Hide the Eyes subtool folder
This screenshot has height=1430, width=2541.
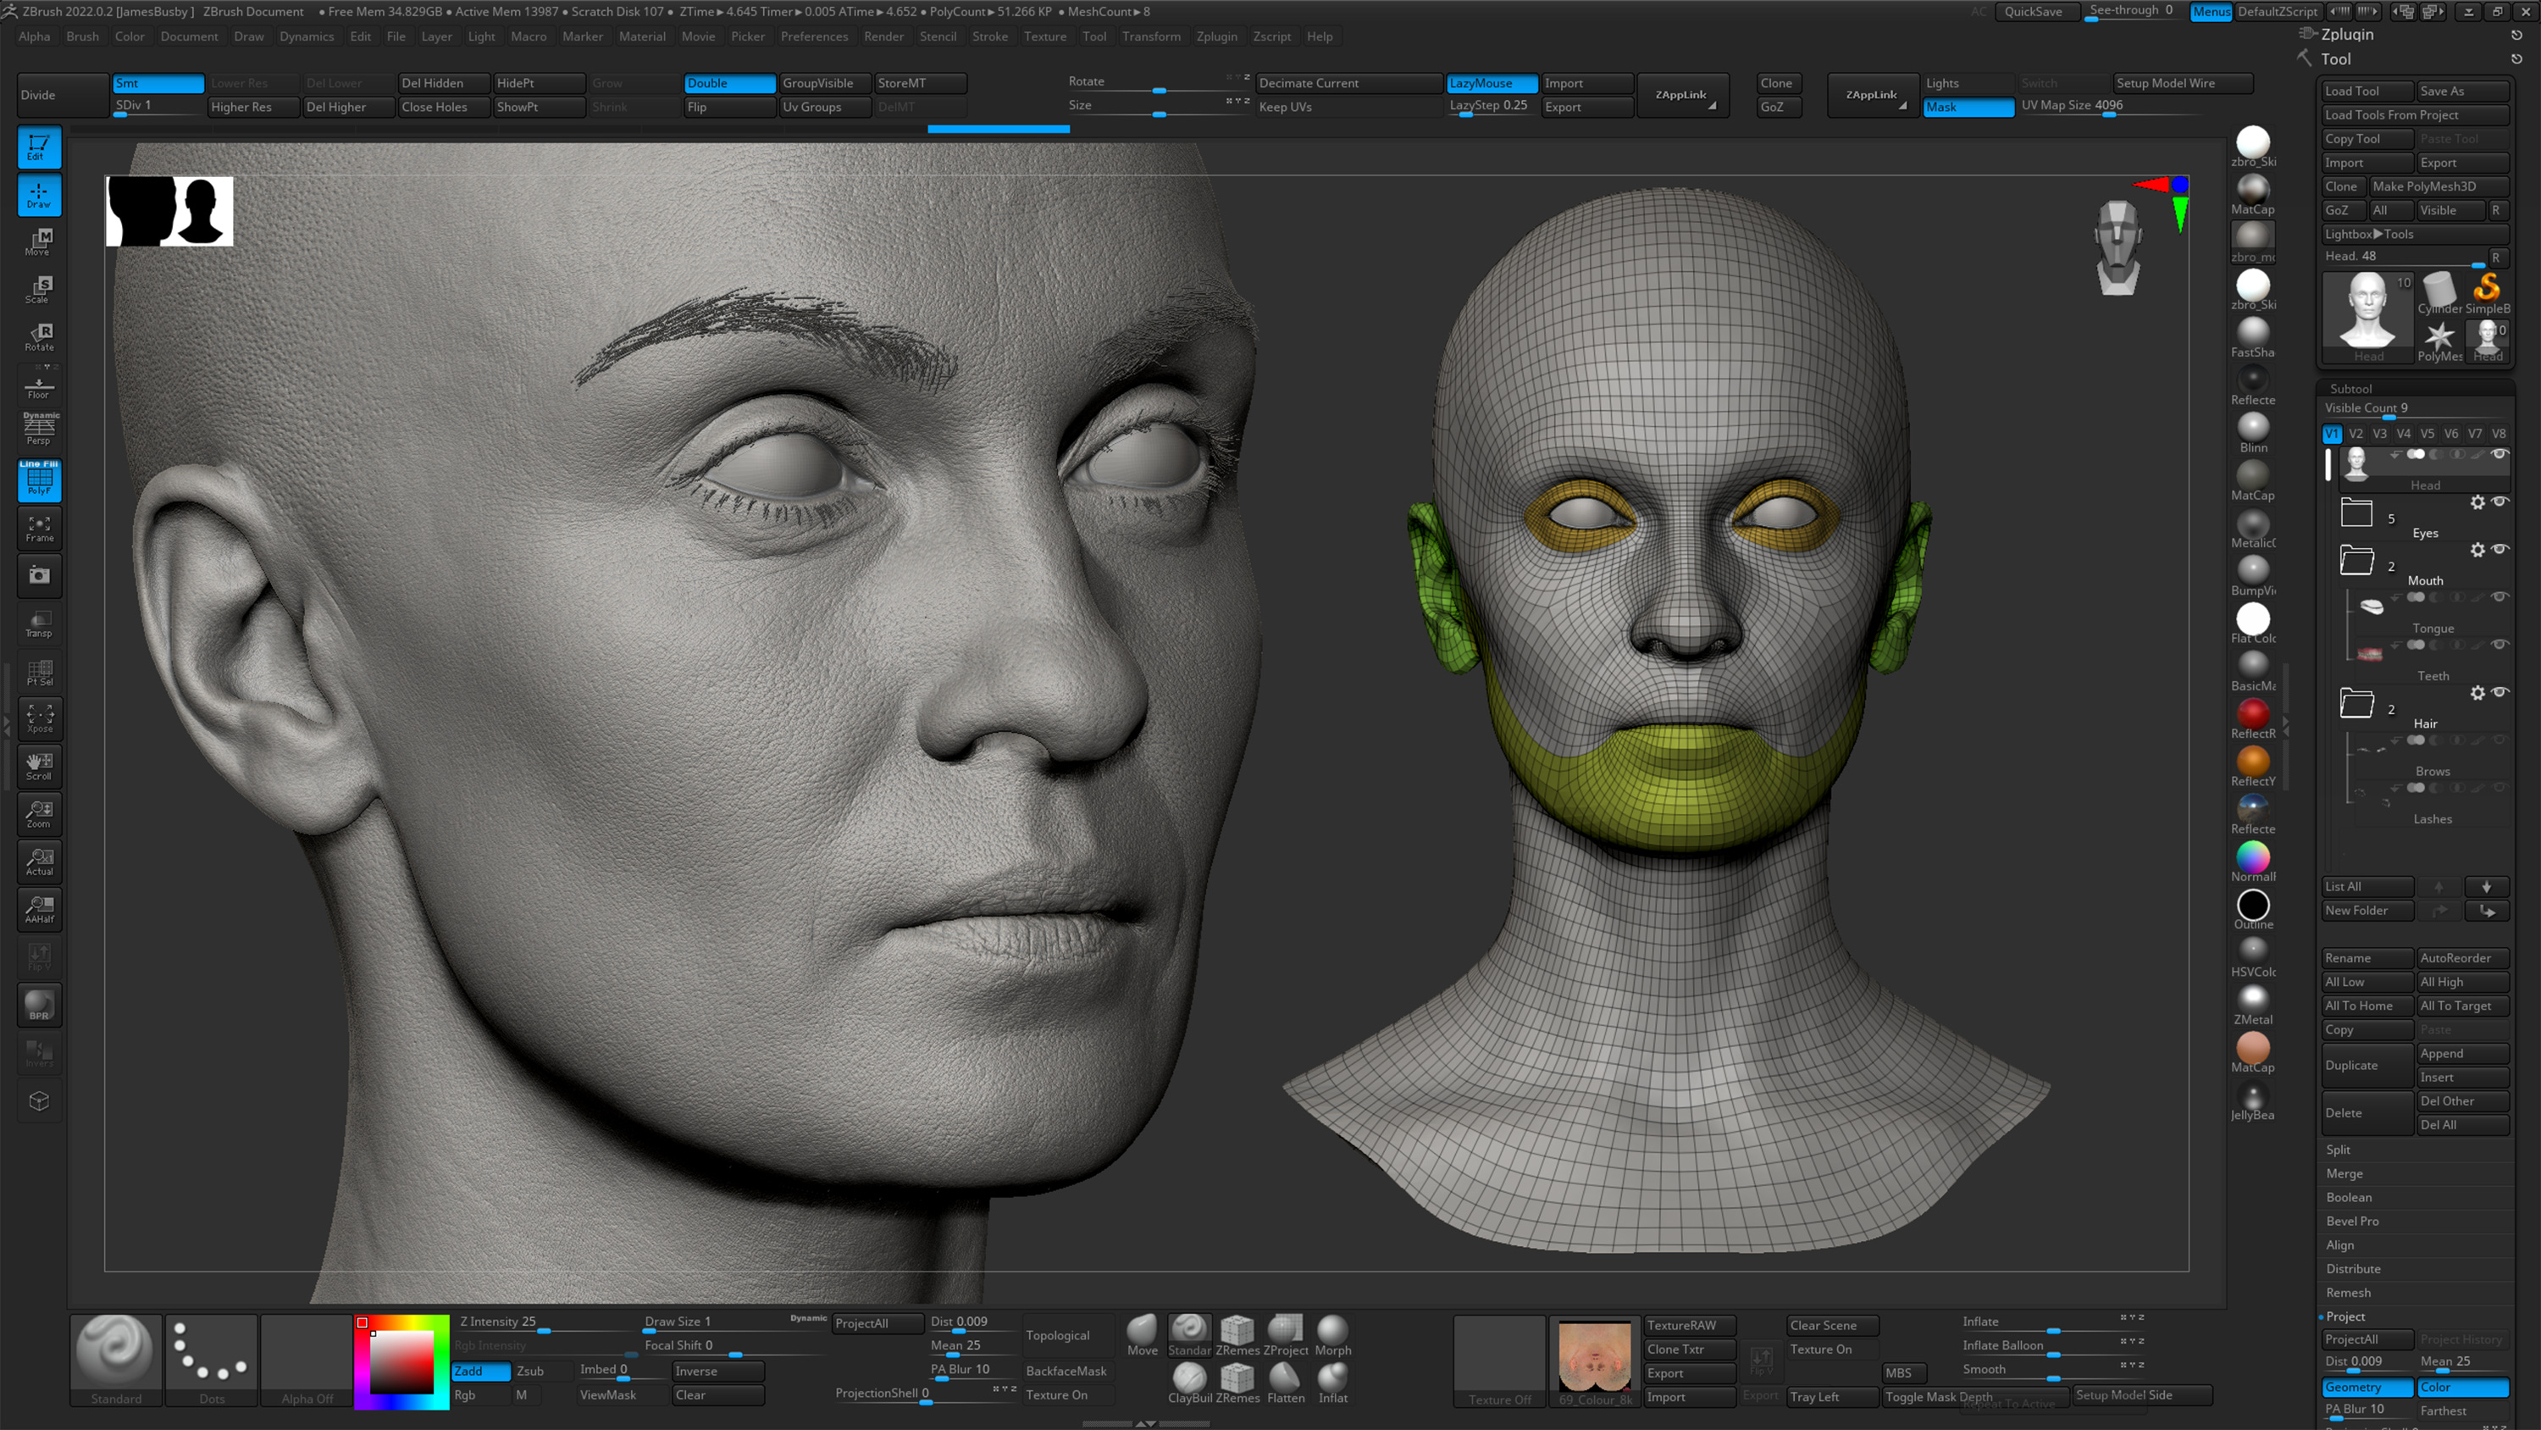coord(2499,502)
